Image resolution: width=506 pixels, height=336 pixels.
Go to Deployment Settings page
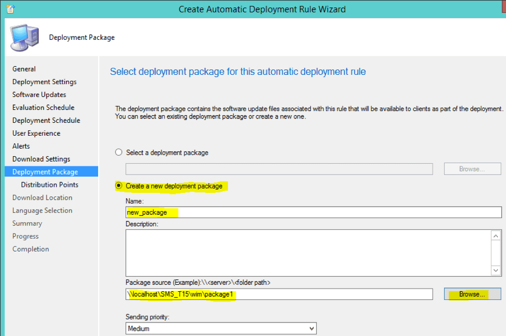pos(45,82)
